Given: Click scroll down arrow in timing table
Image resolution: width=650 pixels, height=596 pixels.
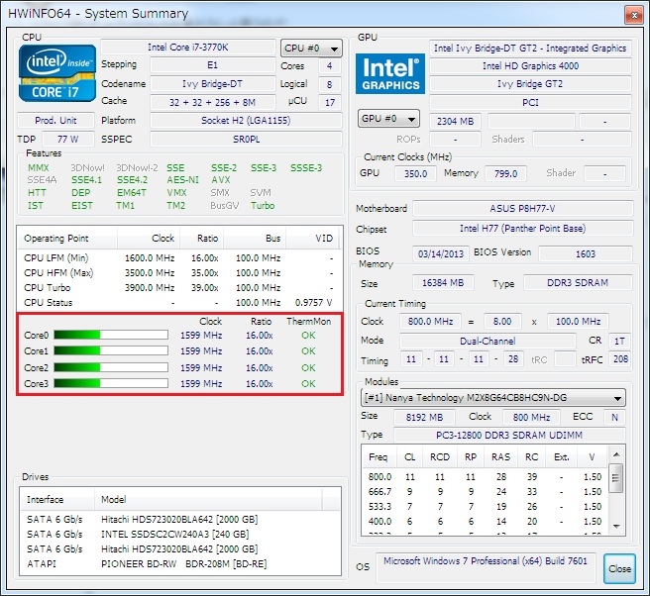Looking at the screenshot, I should pos(616,526).
